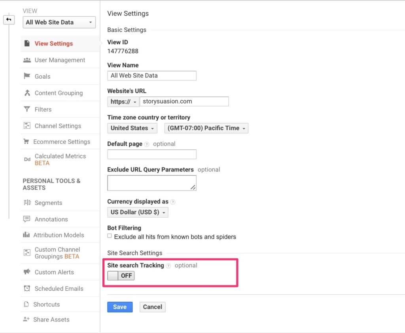Click the View Name text field

pos(152,75)
